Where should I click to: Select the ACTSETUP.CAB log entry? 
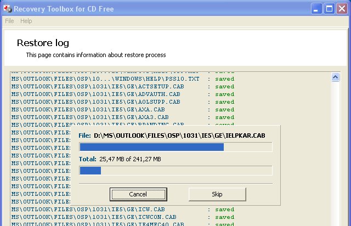(x=123, y=87)
